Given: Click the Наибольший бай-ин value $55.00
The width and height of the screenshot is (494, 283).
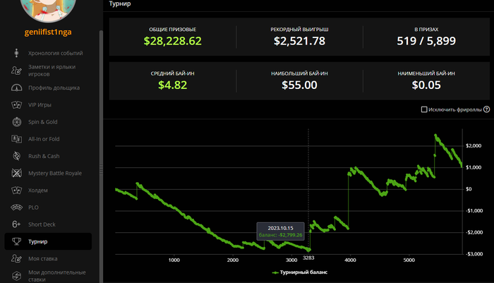Looking at the screenshot, I should click(299, 85).
